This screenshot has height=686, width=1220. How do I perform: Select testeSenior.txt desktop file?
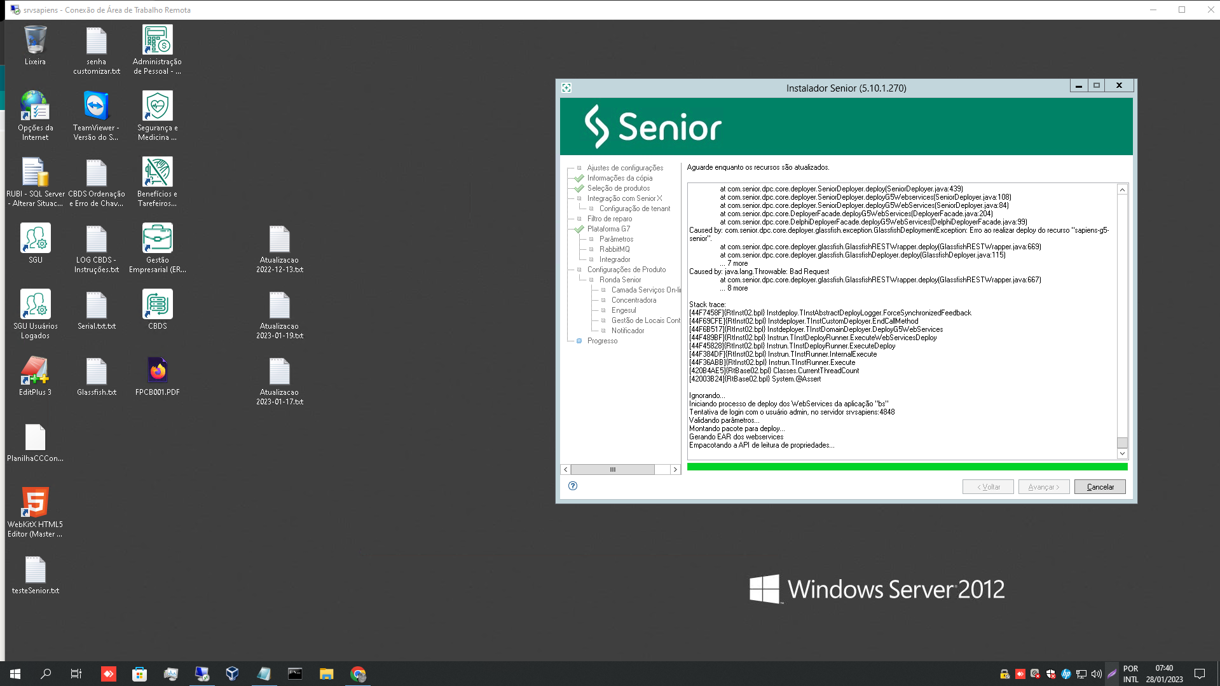35,574
